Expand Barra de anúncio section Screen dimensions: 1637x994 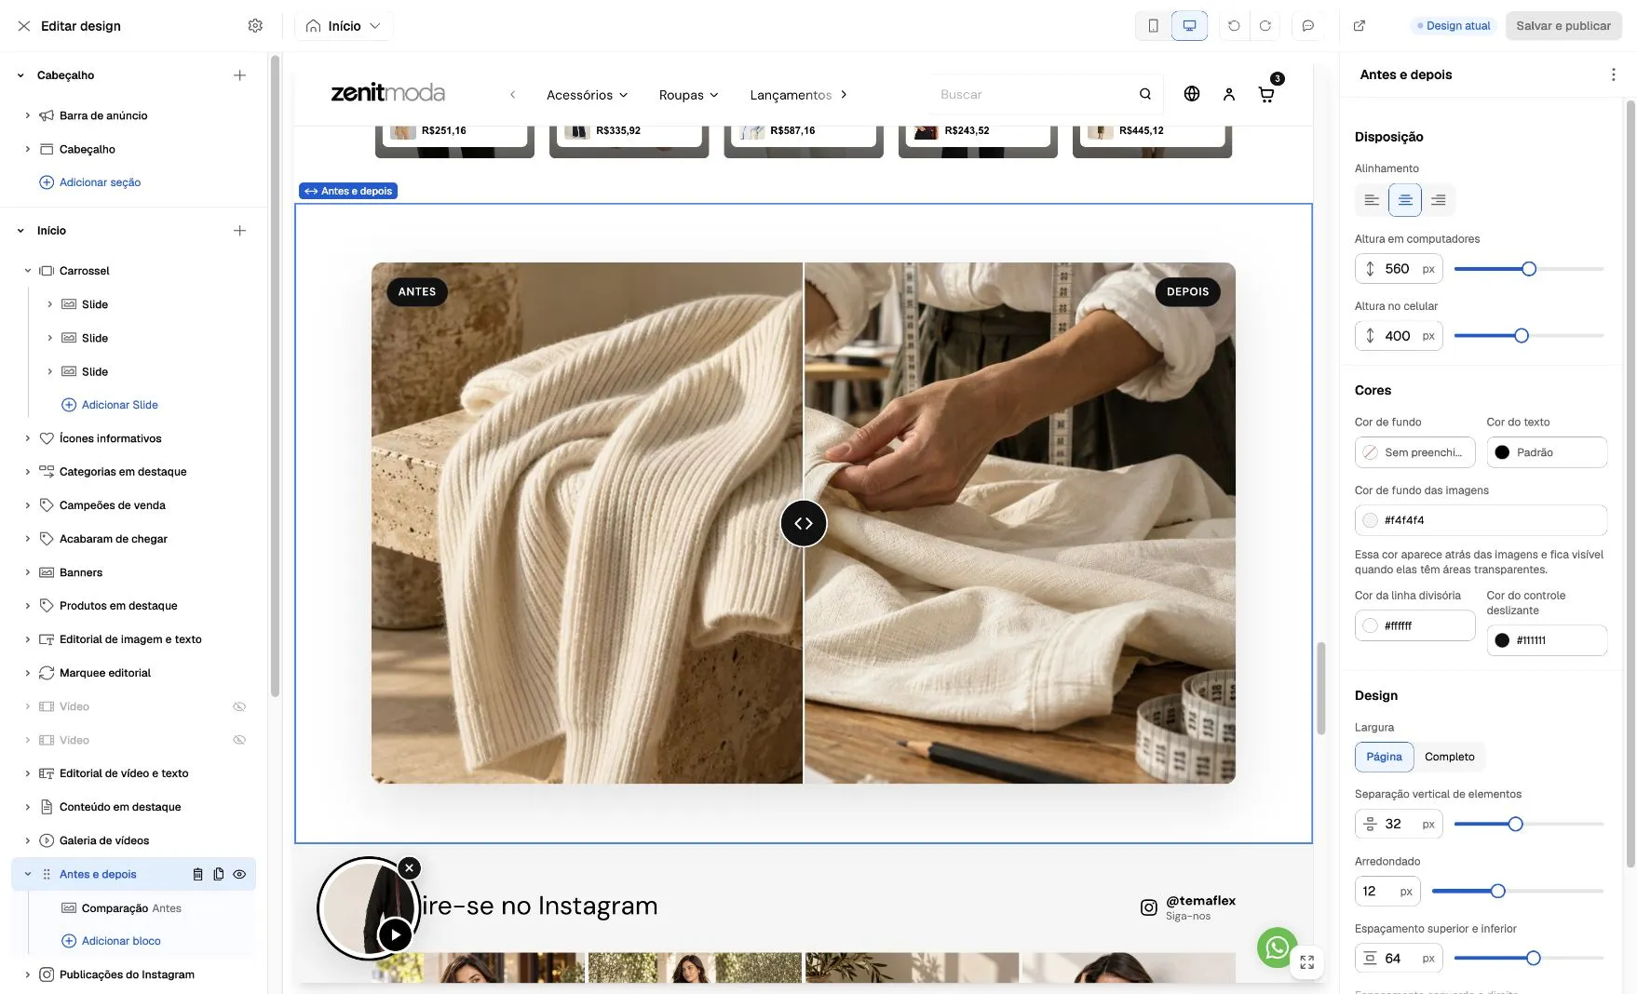tap(27, 115)
